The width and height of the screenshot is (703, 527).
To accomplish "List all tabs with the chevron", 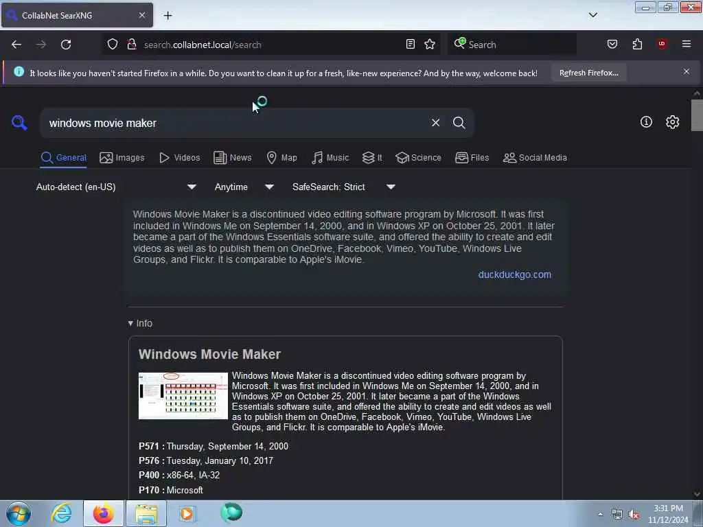I will click(592, 15).
